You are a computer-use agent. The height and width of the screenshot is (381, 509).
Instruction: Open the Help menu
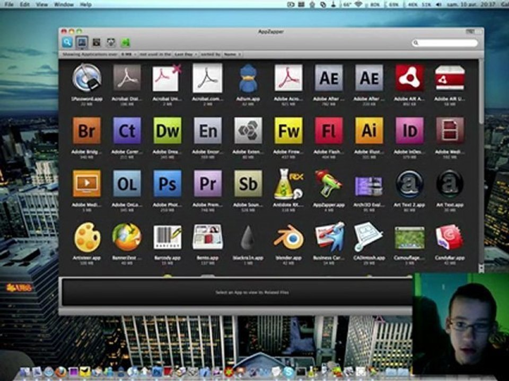[85, 4]
